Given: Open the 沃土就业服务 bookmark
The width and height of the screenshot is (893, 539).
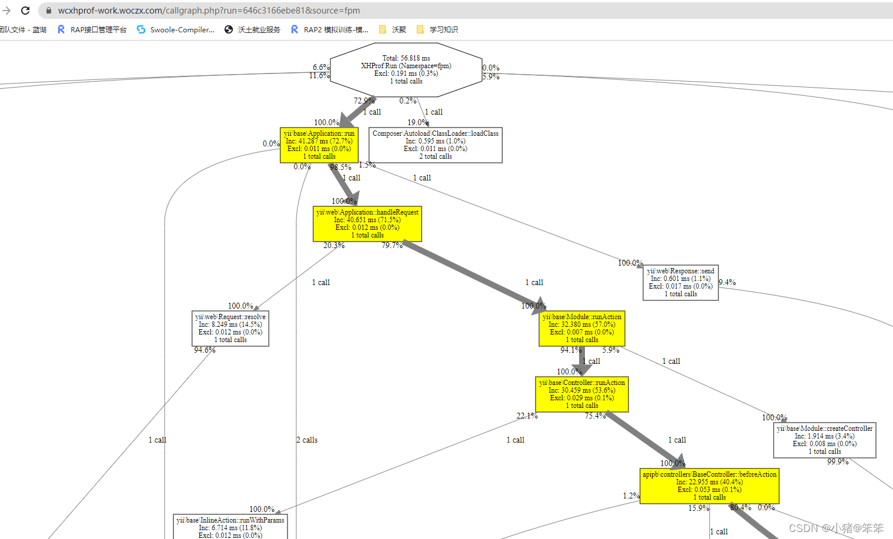Looking at the screenshot, I should [x=253, y=29].
